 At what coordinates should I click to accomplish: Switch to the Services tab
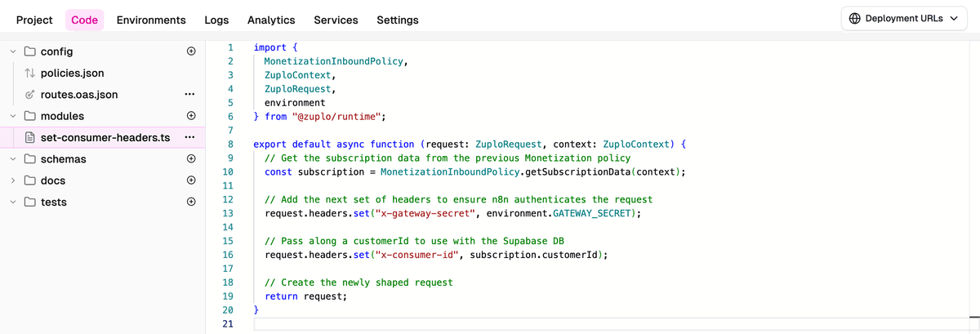[x=336, y=20]
